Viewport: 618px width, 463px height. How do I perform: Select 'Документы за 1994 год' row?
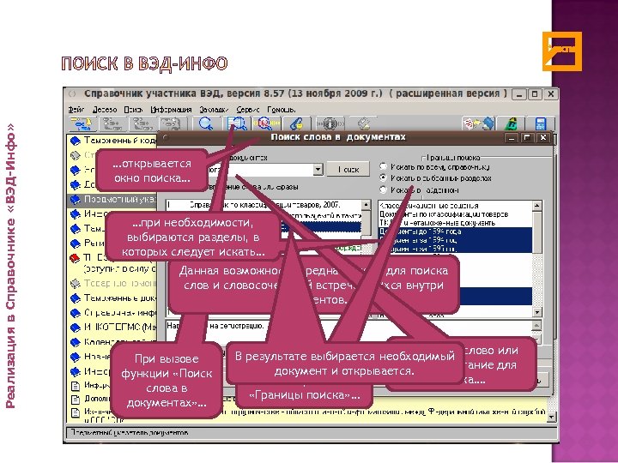[x=455, y=240]
